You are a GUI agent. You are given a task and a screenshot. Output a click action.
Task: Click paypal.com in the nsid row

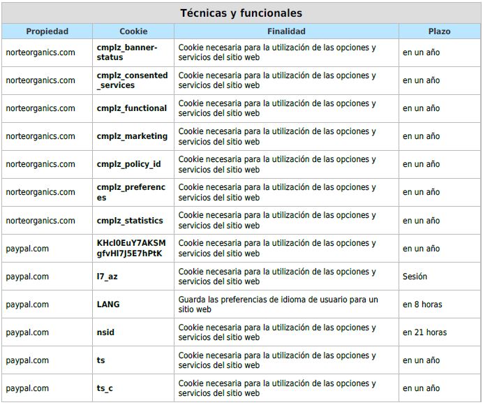click(x=27, y=332)
